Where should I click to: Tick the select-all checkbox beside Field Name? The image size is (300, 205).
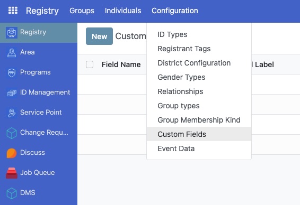click(90, 64)
